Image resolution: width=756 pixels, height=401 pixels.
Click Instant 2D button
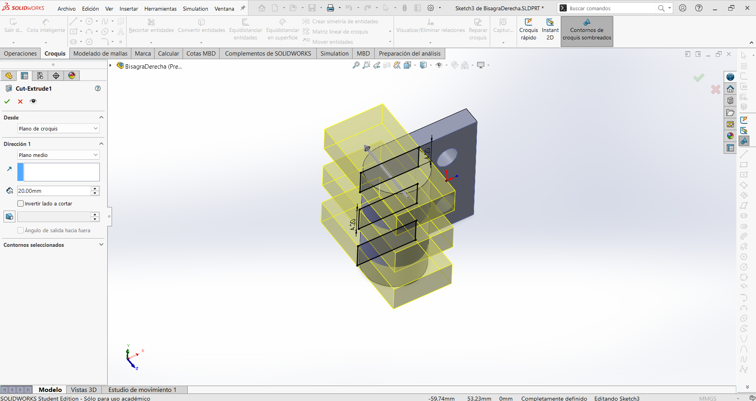[550, 30]
